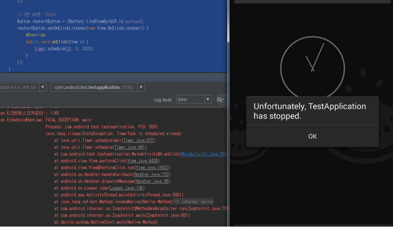Click the 'tt' argument in the schedule call

(69, 48)
